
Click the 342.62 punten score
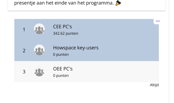tap(66, 33)
